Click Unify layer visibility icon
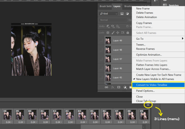The image size is (185, 129). [113, 26]
